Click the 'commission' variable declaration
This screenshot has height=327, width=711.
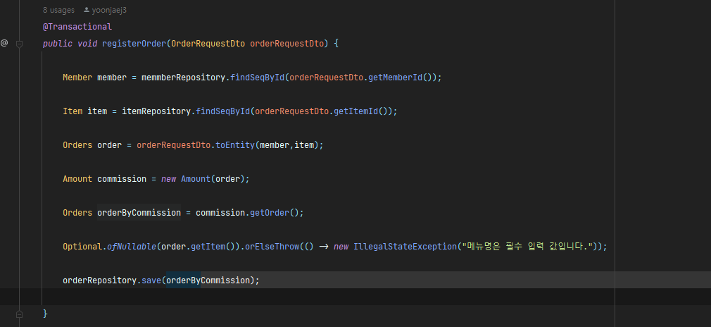point(122,179)
